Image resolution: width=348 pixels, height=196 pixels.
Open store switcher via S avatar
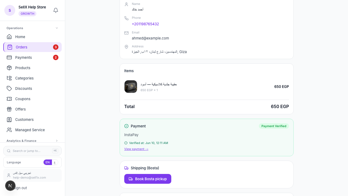click(x=10, y=10)
